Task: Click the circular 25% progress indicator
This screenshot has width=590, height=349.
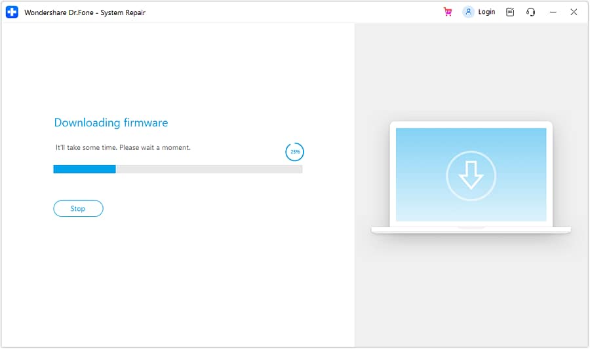Action: coord(294,152)
